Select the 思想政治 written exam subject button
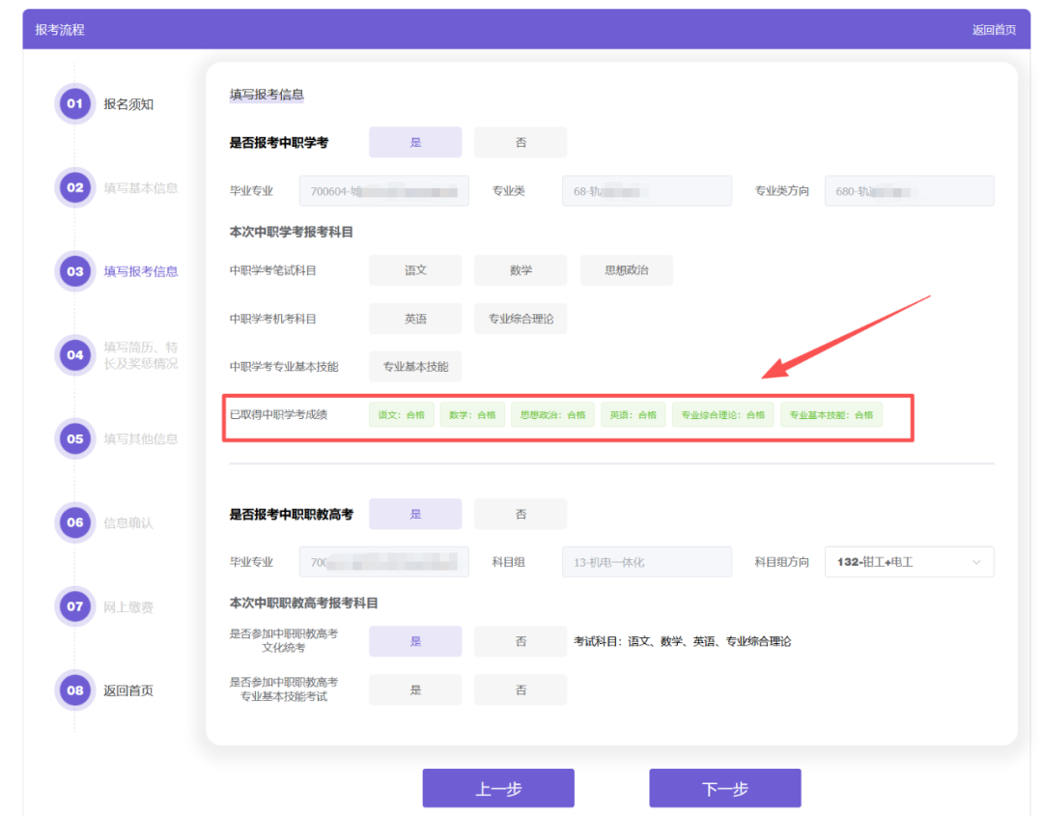Image resolution: width=1043 pixels, height=816 pixels. [626, 270]
